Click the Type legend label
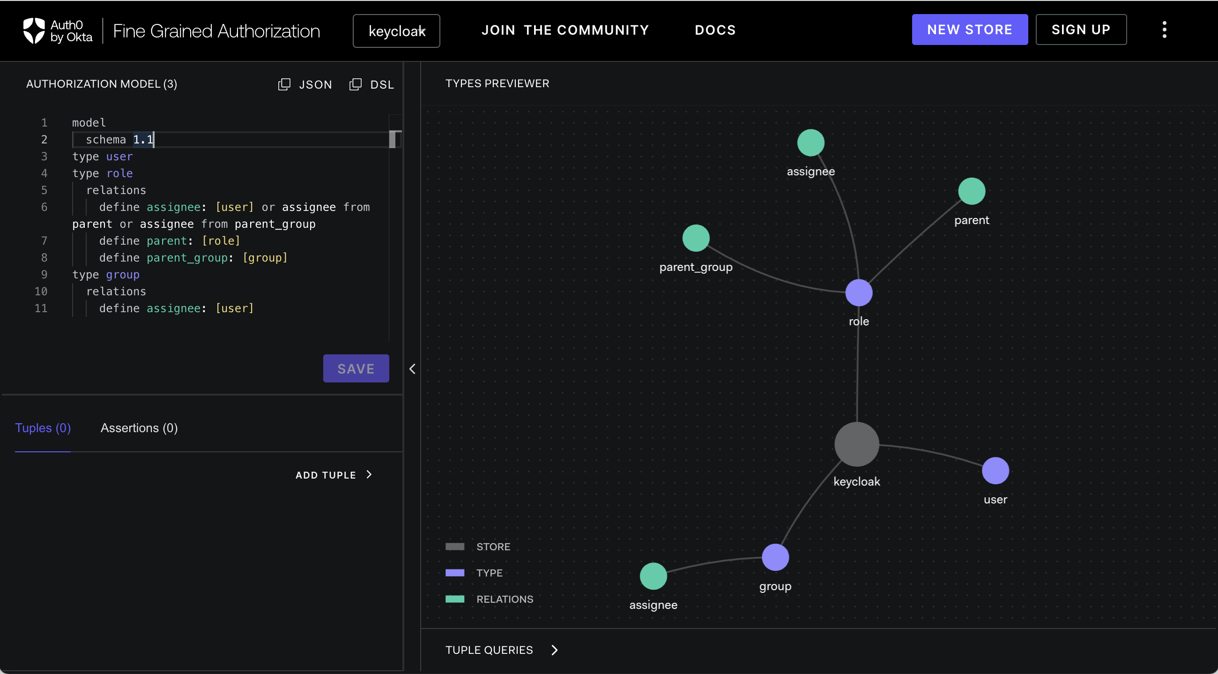Image resolution: width=1218 pixels, height=674 pixels. point(490,572)
